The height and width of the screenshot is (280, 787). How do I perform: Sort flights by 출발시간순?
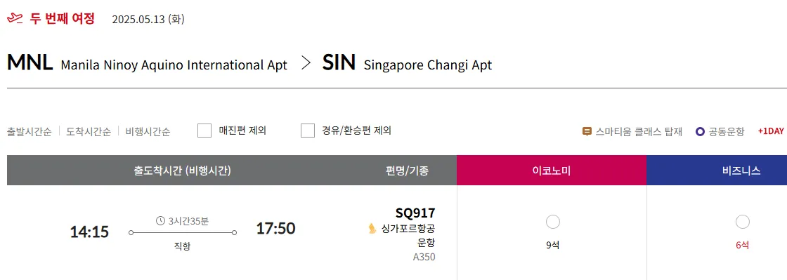[x=29, y=132]
